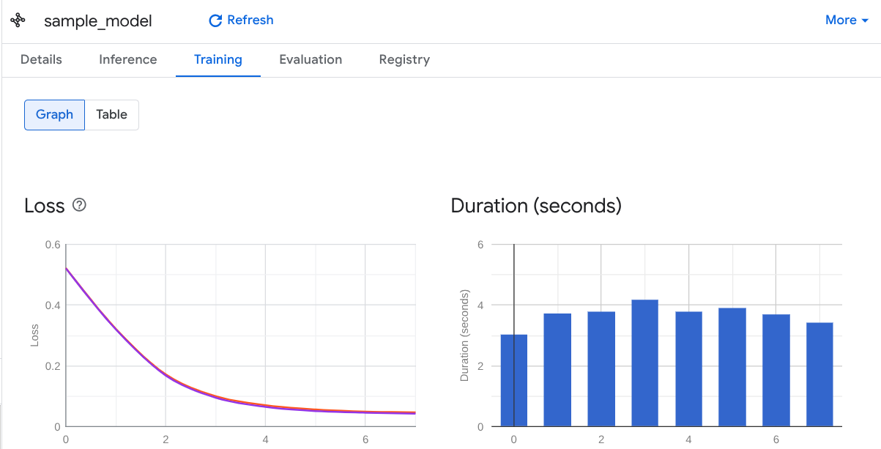Switch to the Details tab
This screenshot has width=881, height=449.
(41, 60)
